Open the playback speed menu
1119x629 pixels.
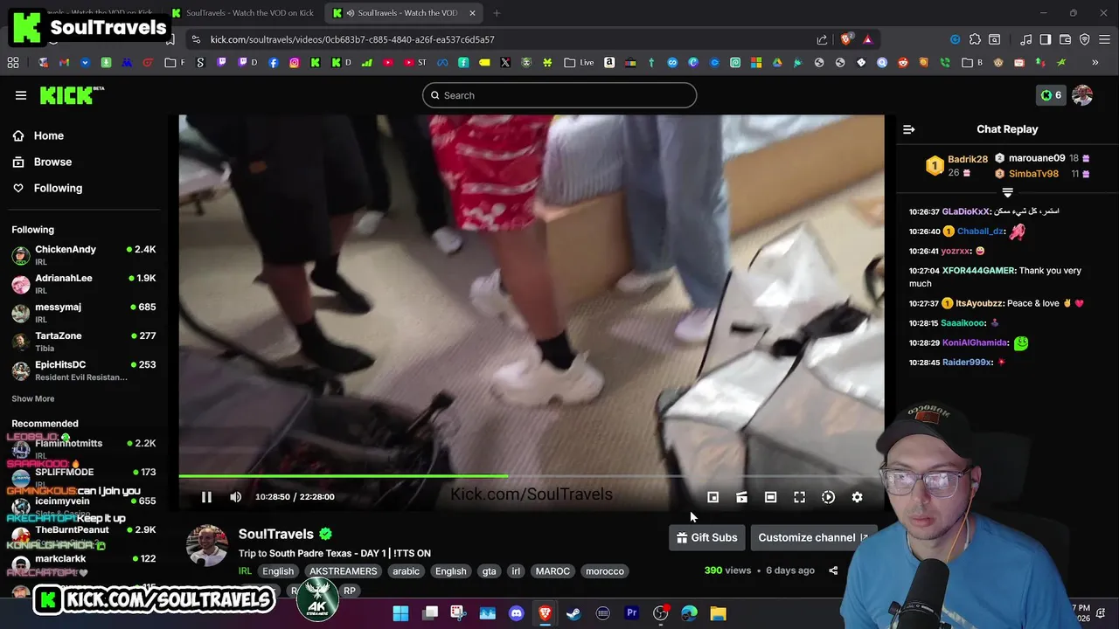[x=828, y=497]
